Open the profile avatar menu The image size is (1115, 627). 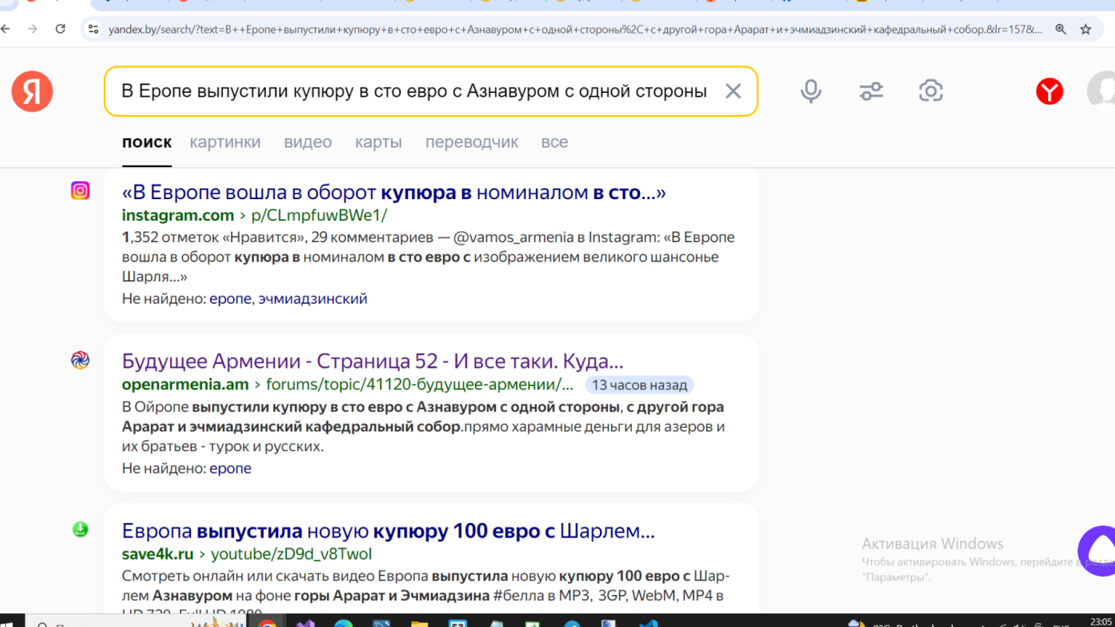1103,91
